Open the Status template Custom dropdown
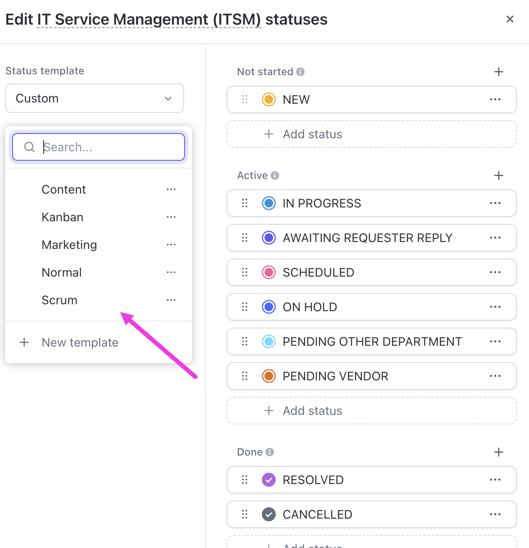529x548 pixels. pyautogui.click(x=94, y=98)
